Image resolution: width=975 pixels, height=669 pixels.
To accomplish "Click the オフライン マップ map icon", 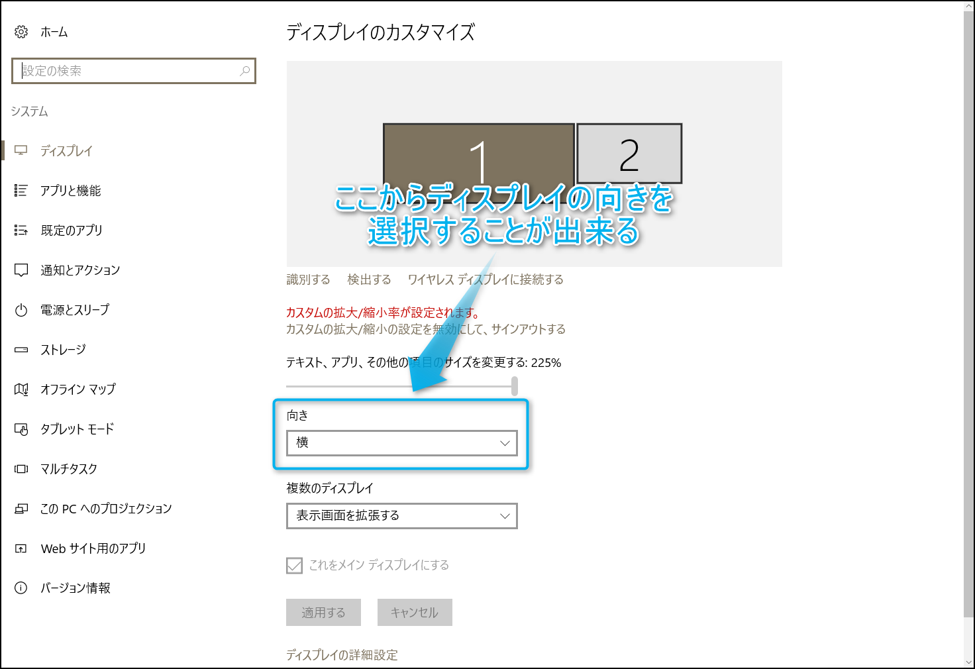I will pos(21,389).
